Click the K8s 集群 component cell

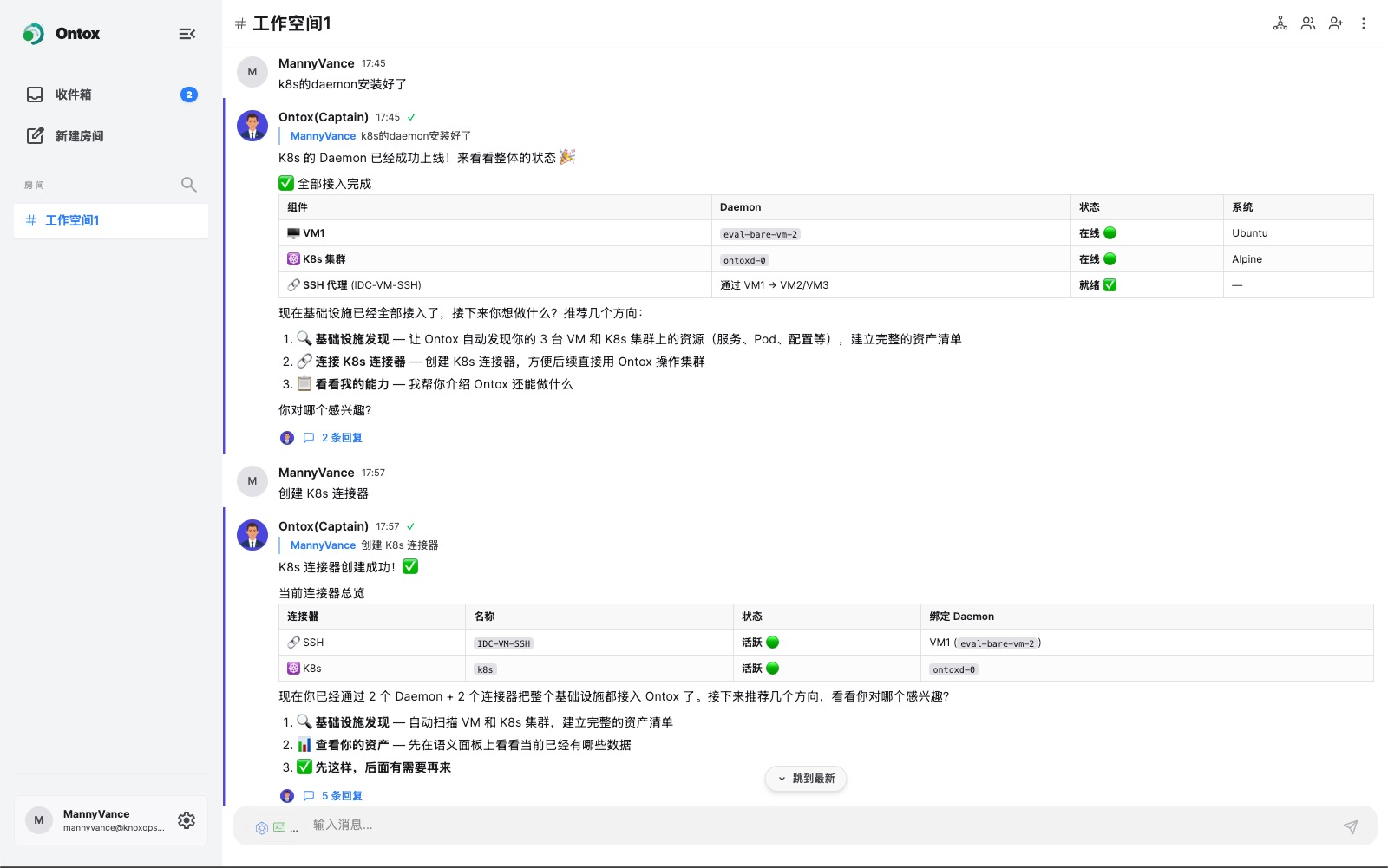[494, 259]
